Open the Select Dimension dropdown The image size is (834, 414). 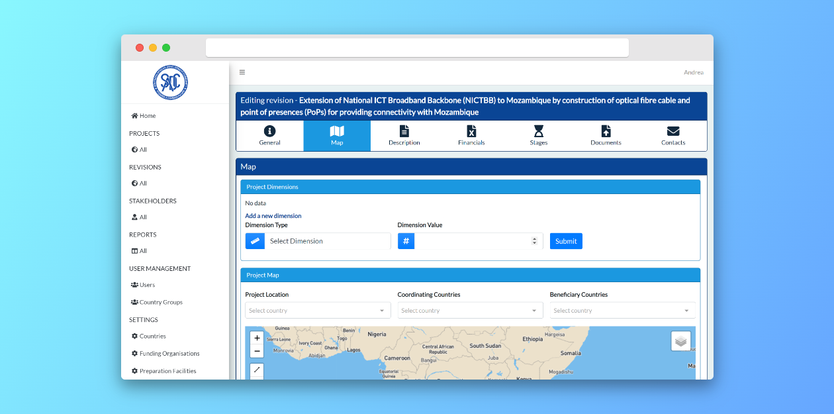point(328,241)
